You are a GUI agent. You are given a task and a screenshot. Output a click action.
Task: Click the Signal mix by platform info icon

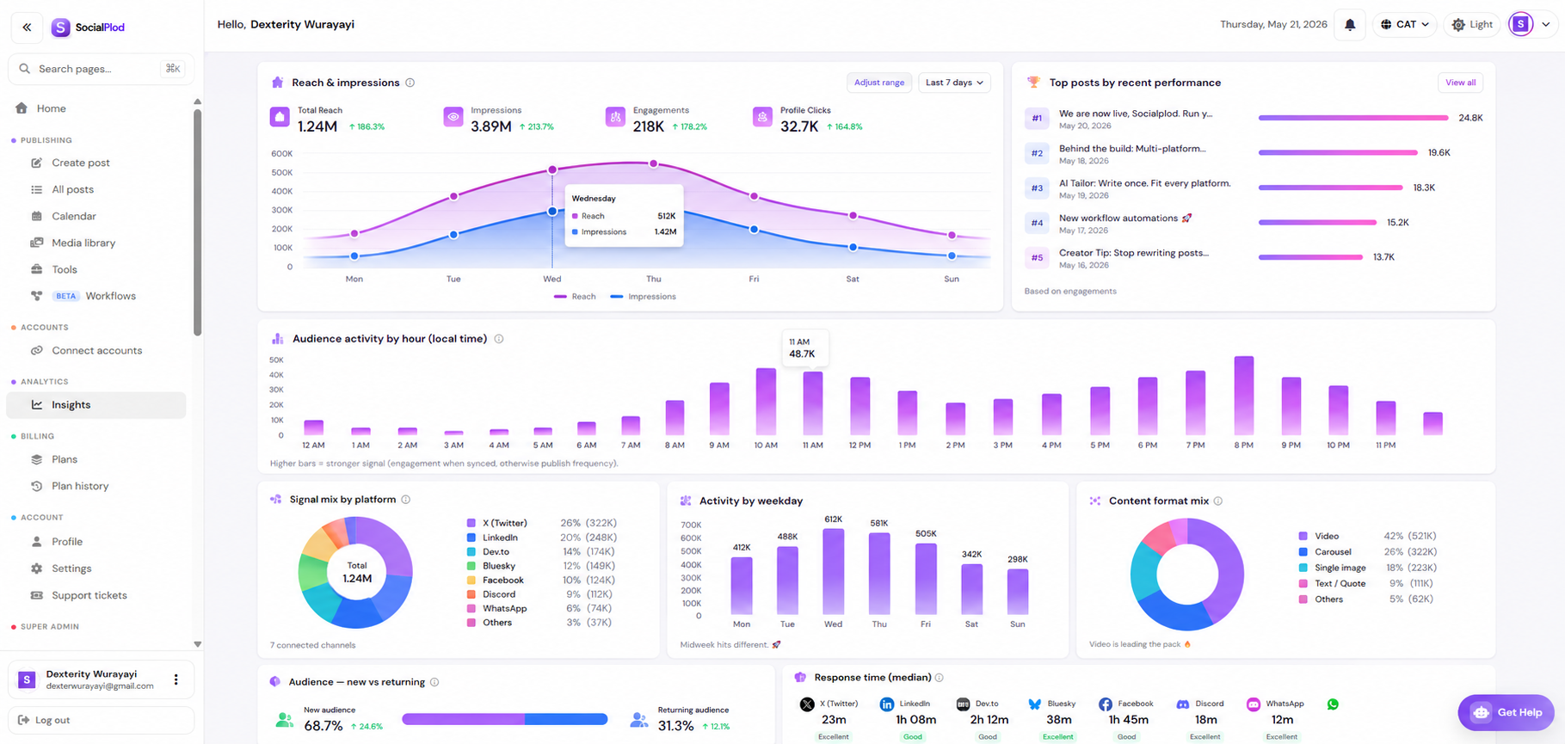point(406,500)
